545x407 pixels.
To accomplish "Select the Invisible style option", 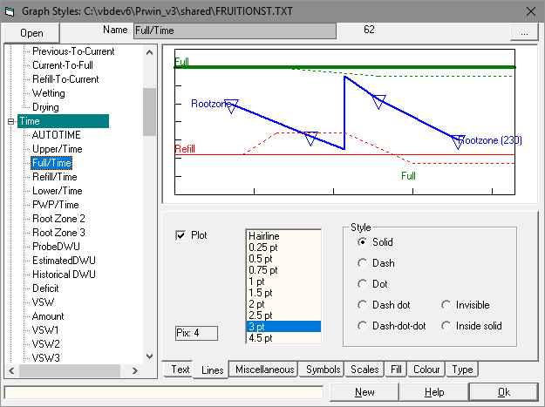I will coord(446,305).
